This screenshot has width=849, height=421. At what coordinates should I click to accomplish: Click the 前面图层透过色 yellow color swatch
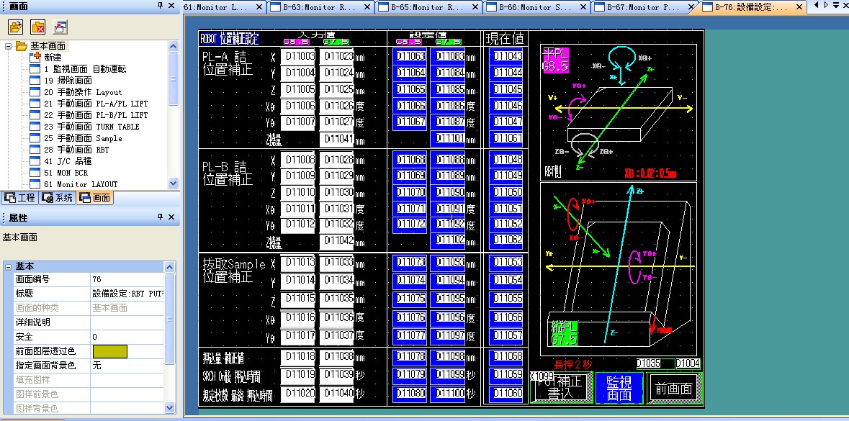click(x=109, y=351)
